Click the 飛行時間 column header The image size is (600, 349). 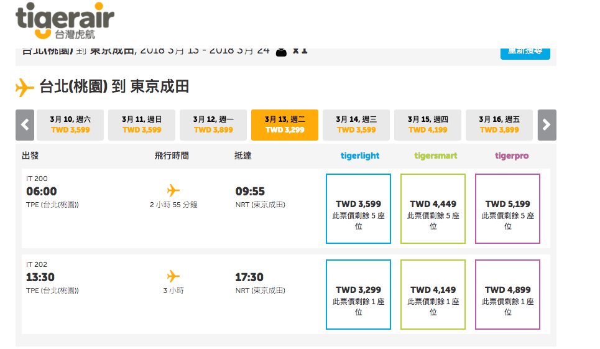(x=172, y=156)
